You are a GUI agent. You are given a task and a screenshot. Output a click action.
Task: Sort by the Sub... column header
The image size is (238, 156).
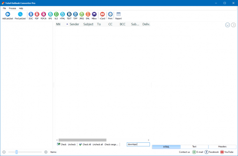click(x=136, y=24)
